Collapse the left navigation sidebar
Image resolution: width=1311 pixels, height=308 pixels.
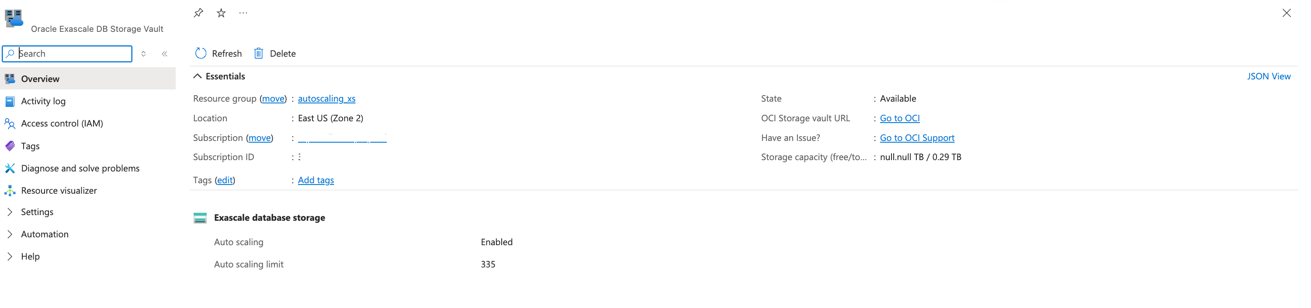point(164,53)
